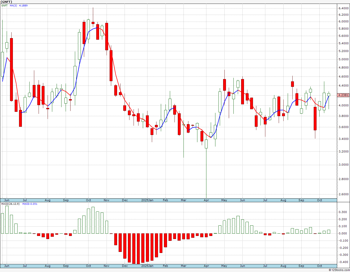Select May on the MACD panel time axis
The width and height of the screenshot is (350, 272).
click(224, 266)
